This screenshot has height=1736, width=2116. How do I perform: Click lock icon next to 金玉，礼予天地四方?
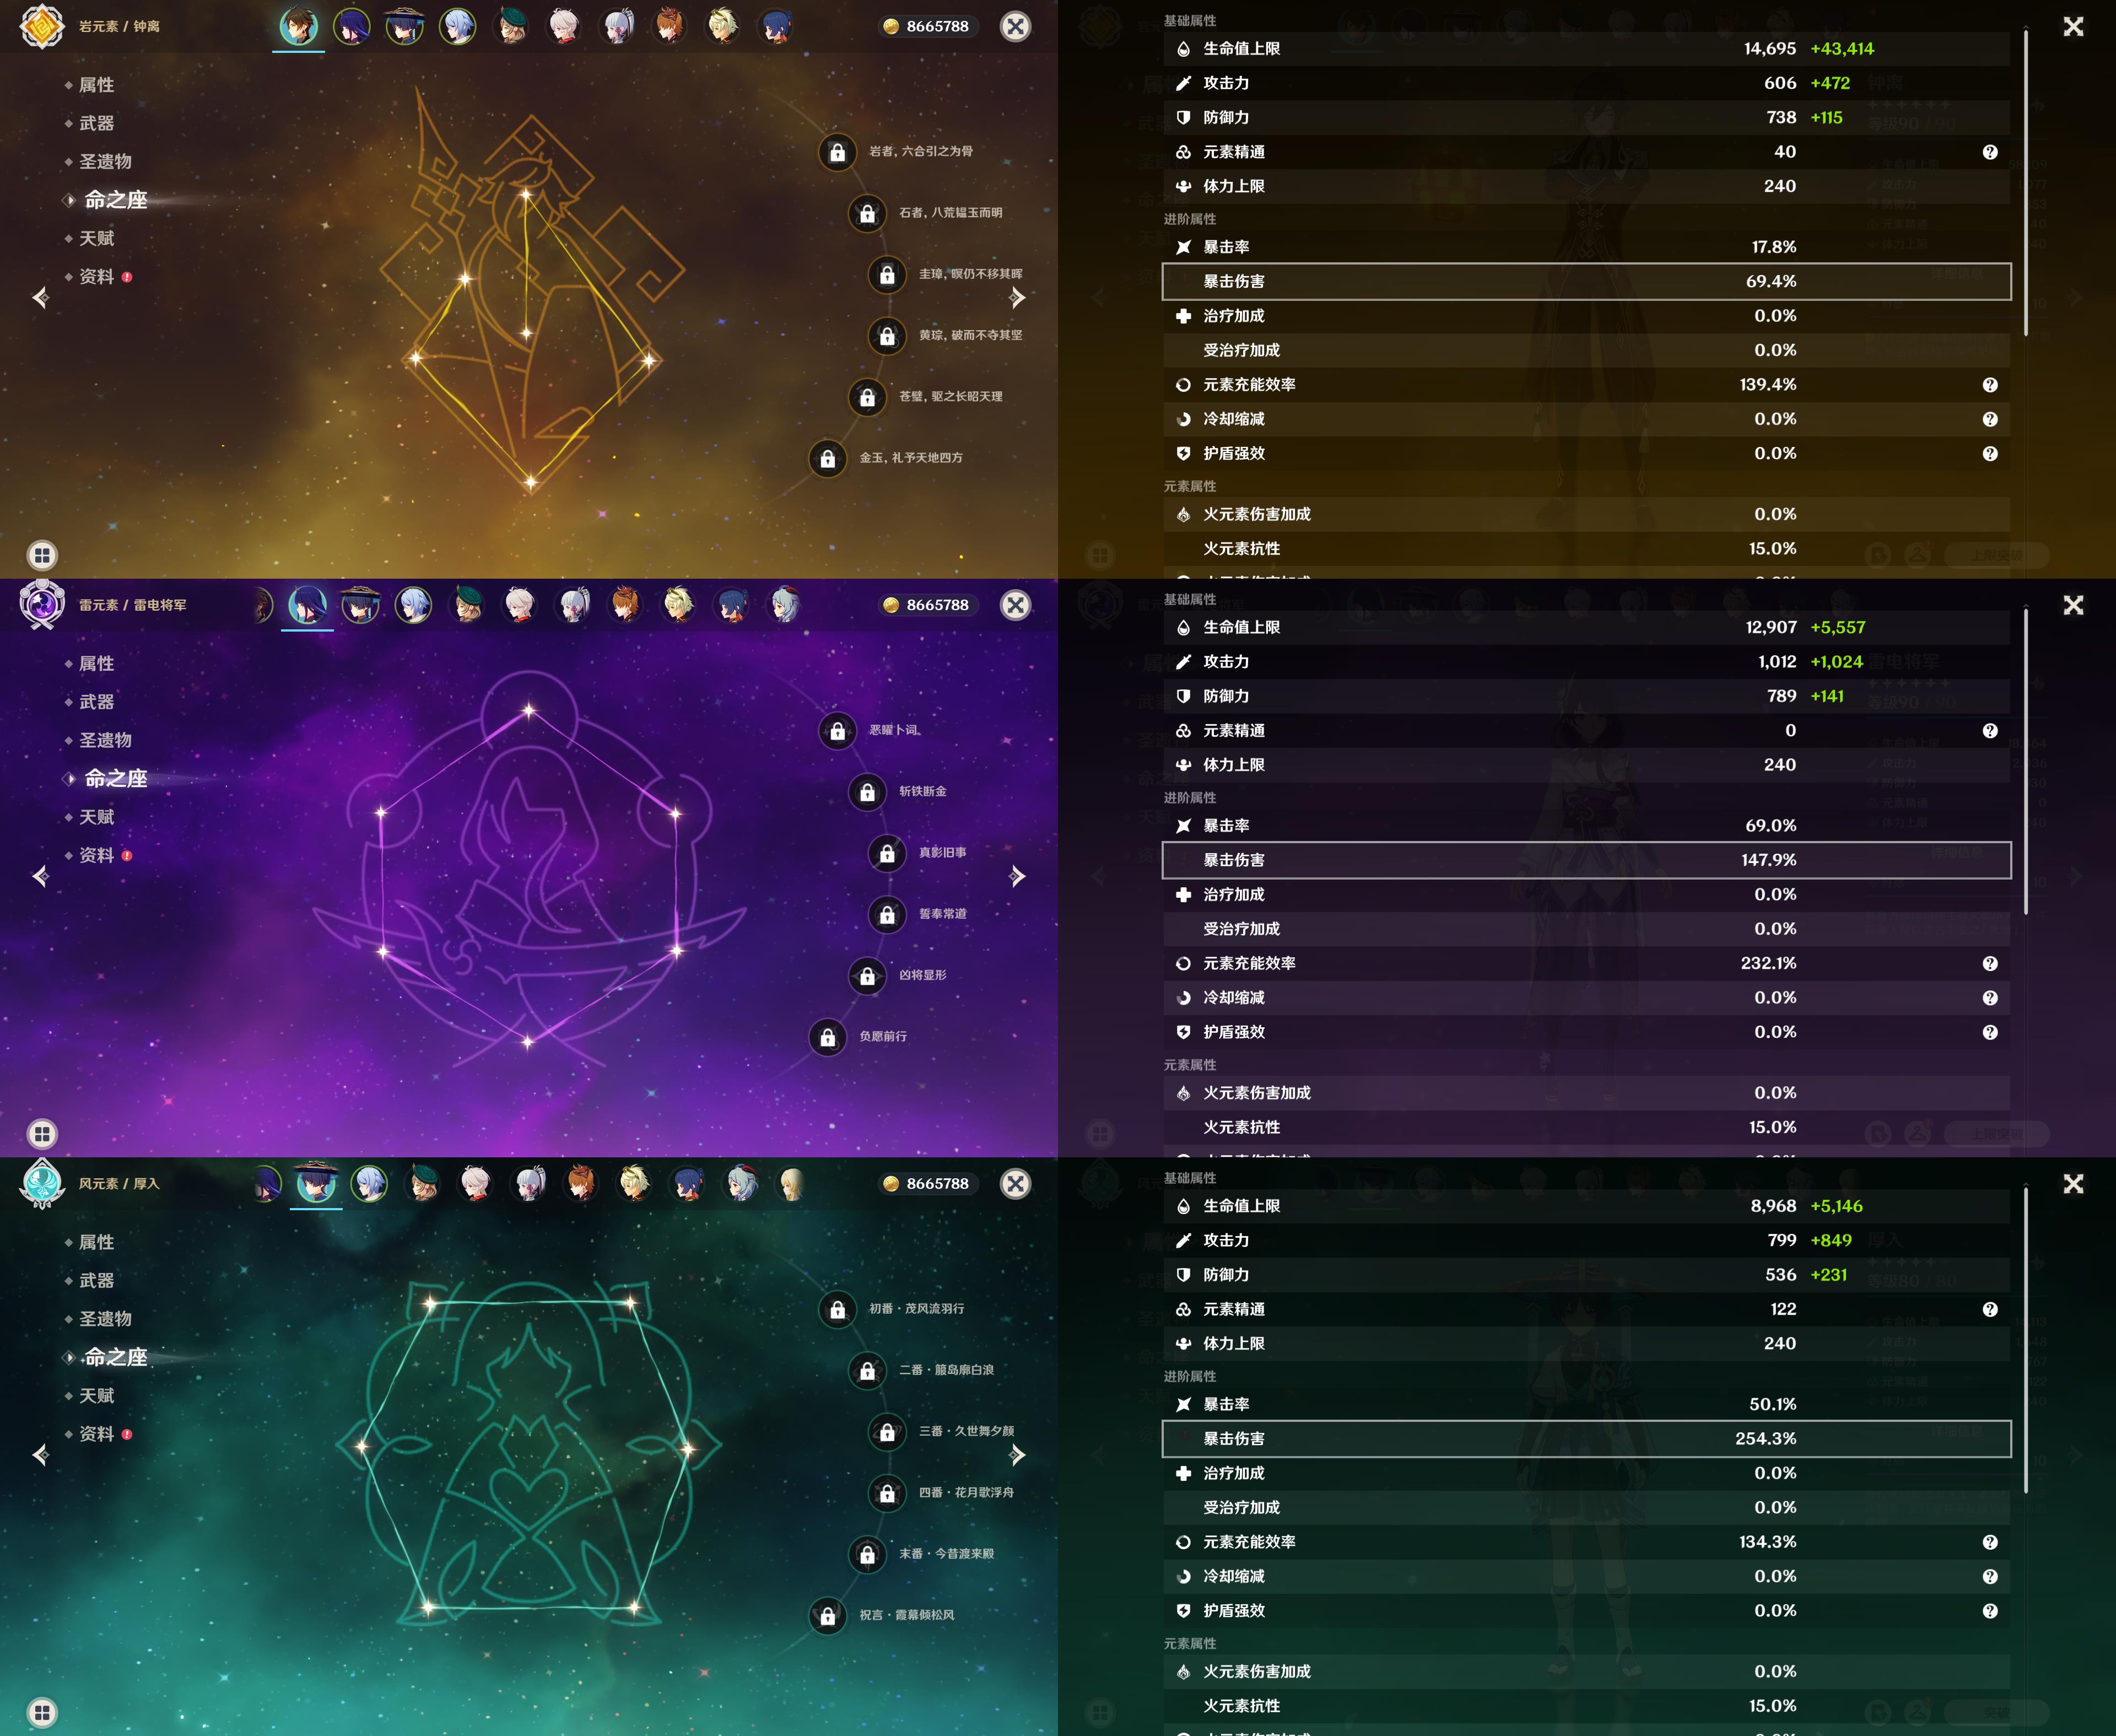[x=827, y=459]
